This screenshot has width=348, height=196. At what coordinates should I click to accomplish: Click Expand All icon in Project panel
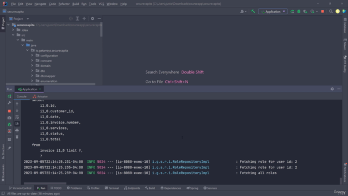[x=77, y=19]
